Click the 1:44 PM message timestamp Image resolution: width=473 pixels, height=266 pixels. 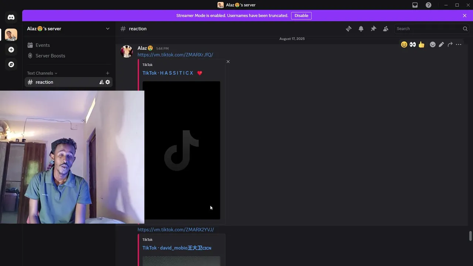pyautogui.click(x=162, y=48)
